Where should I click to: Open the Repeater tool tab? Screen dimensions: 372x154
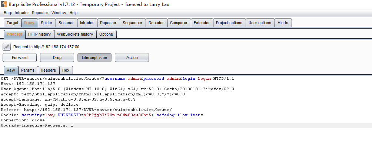(x=108, y=23)
